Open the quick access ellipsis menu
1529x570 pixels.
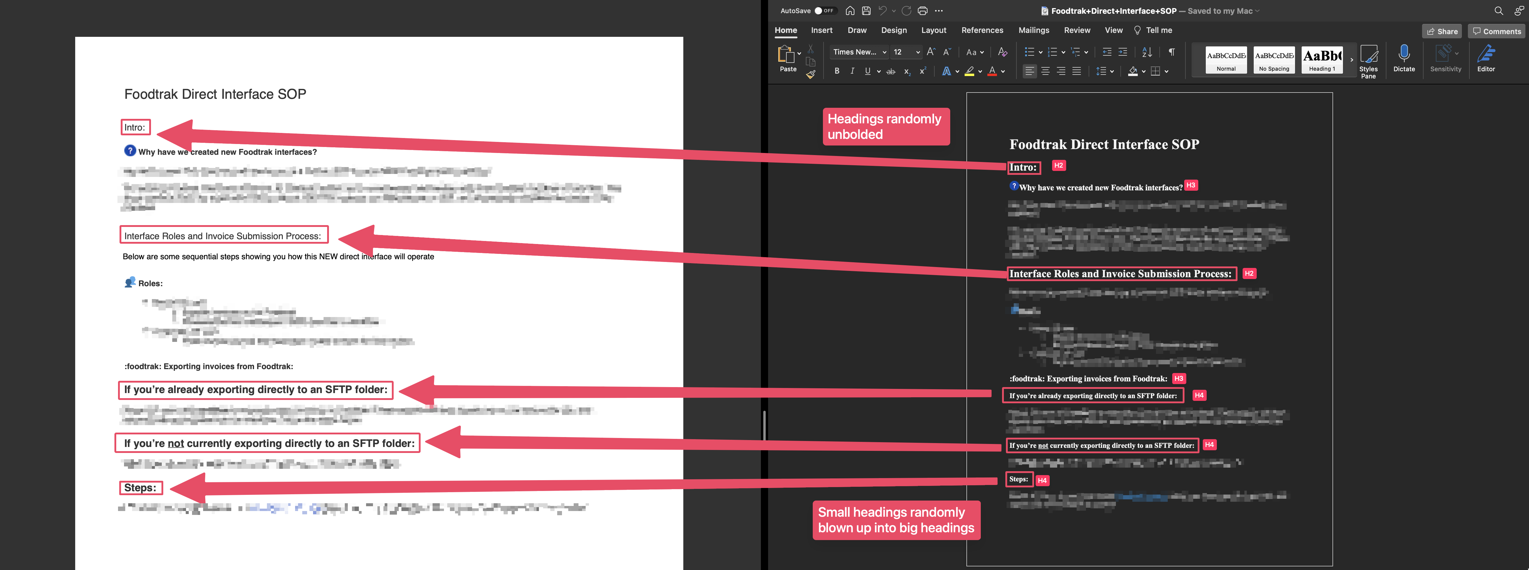coord(939,11)
